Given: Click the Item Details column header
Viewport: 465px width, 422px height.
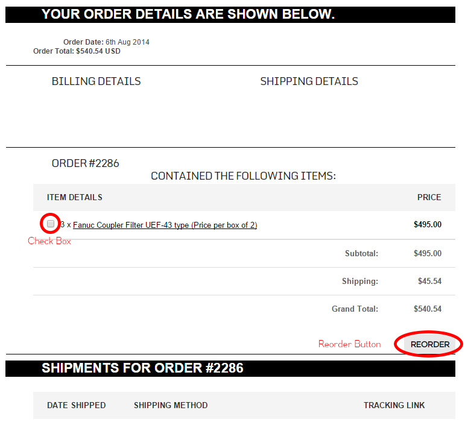Looking at the screenshot, I should tap(75, 197).
